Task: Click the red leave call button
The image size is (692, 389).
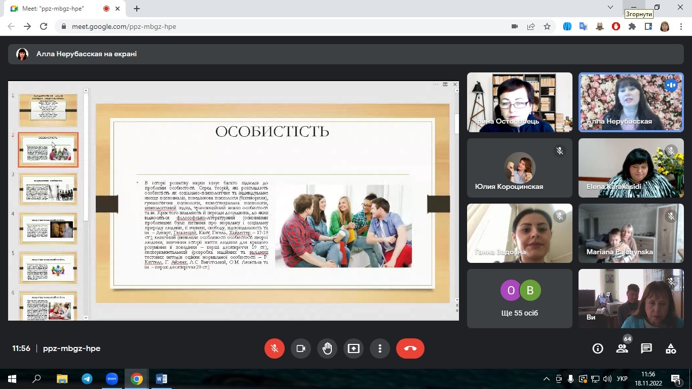Action: (410, 348)
